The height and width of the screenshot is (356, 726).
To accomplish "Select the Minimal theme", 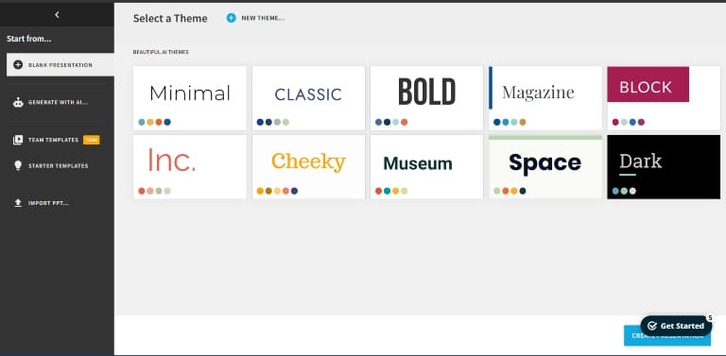I will (190, 98).
